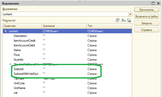Click the Строка type cell for UnitName
The width and height of the screenshot is (162, 97).
click(92, 88)
